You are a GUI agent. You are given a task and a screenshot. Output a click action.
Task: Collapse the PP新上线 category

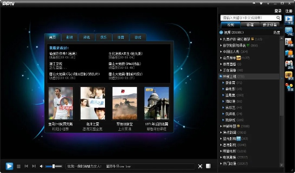pos(222,76)
